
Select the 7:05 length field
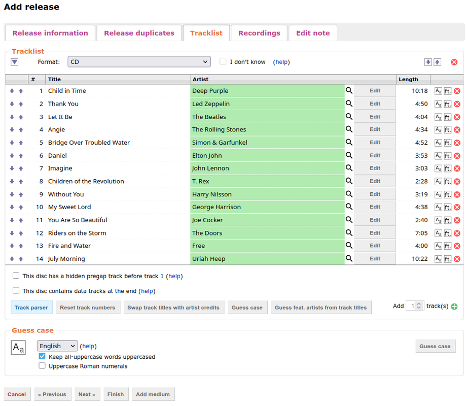[413, 233]
